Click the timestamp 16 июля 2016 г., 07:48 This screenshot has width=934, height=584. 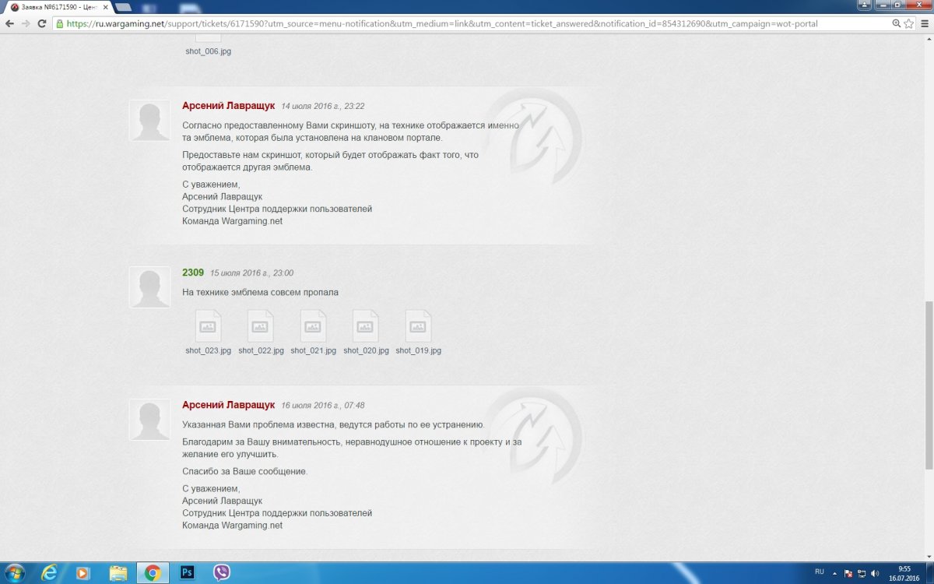(x=322, y=406)
